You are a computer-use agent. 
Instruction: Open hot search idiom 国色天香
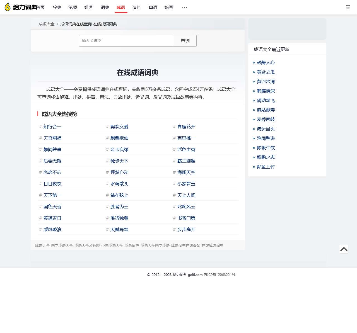pyautogui.click(x=52, y=206)
